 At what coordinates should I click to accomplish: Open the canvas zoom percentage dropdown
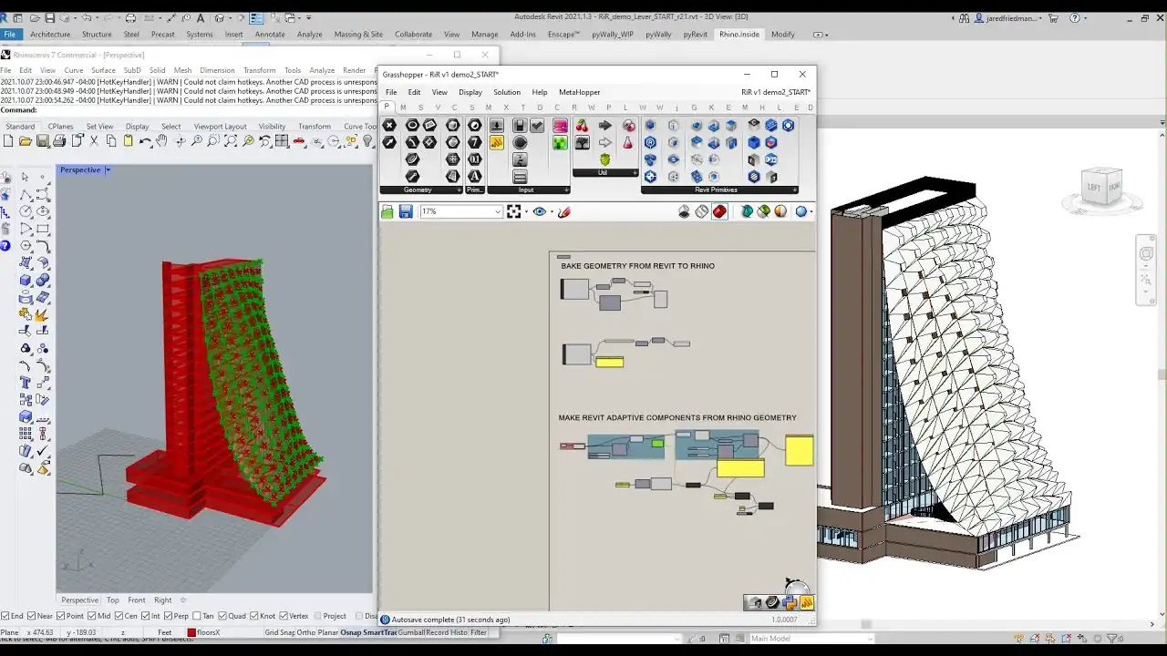497,211
